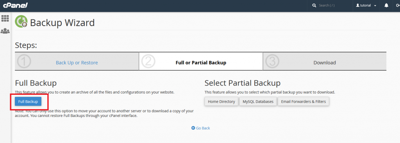This screenshot has height=143, width=400.
Task: Go to Back Up or Restore step
Action: point(77,63)
